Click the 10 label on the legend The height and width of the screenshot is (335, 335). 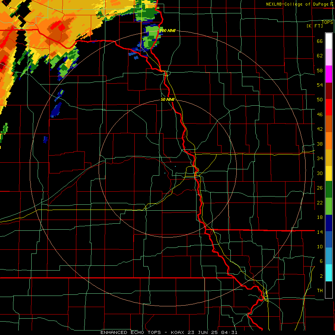(320, 246)
